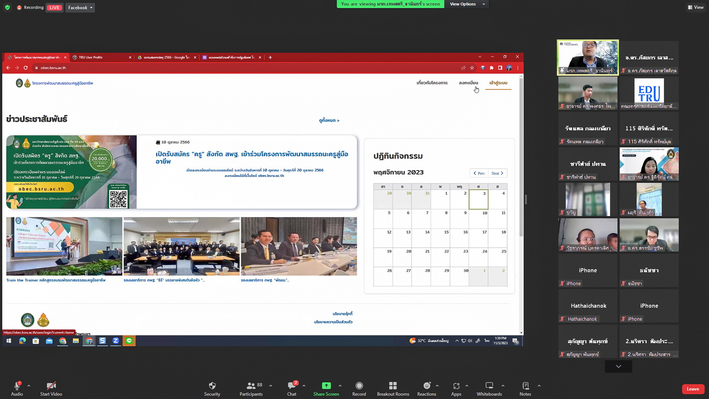
Task: Click the นโยบายคุกกี้ footer link
Action: (342, 314)
